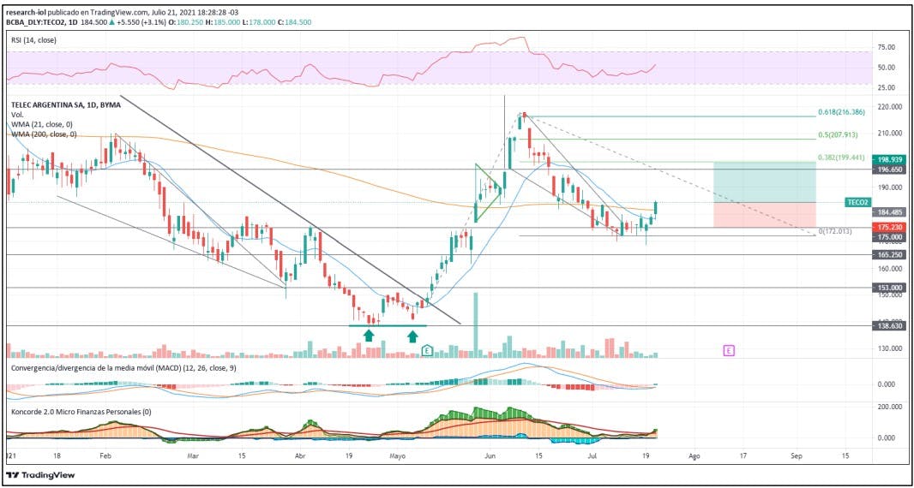Click the Abr label on the time axis

[300, 455]
